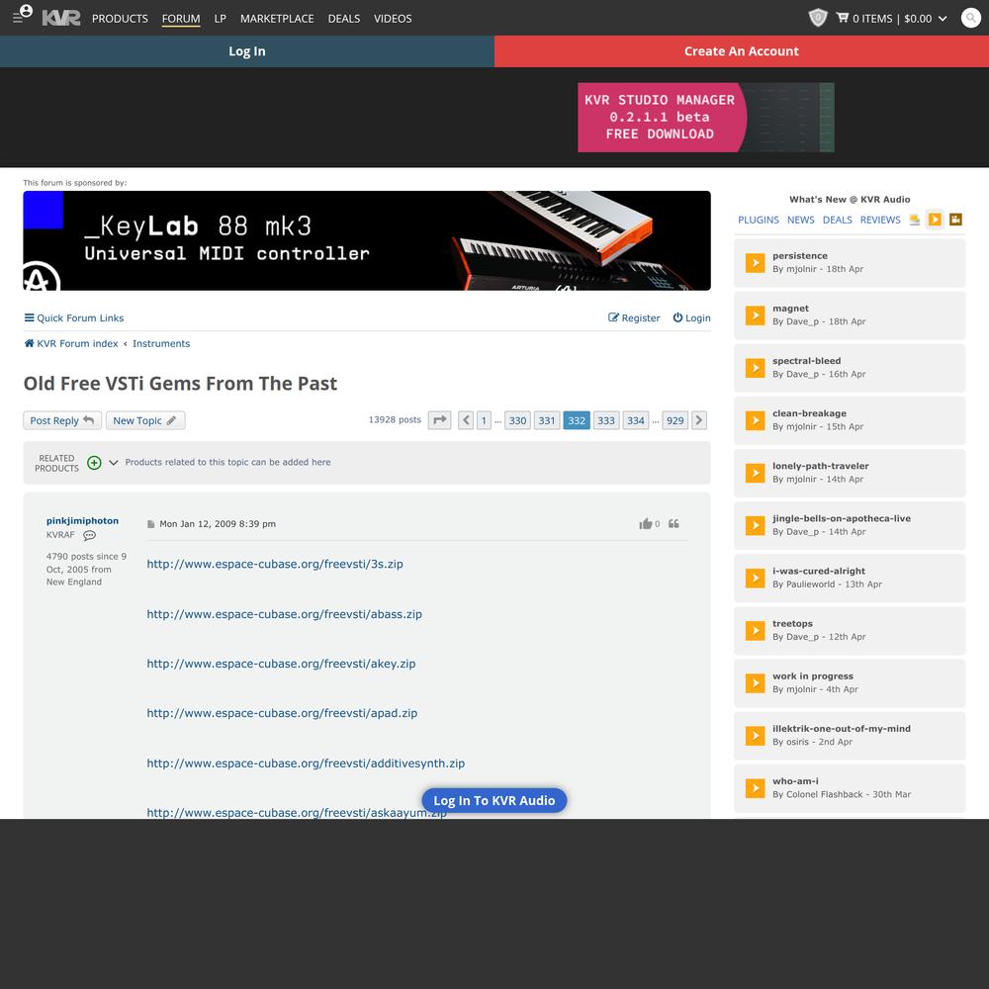Play the clean-breakage track
The image size is (989, 989).
pyautogui.click(x=755, y=420)
